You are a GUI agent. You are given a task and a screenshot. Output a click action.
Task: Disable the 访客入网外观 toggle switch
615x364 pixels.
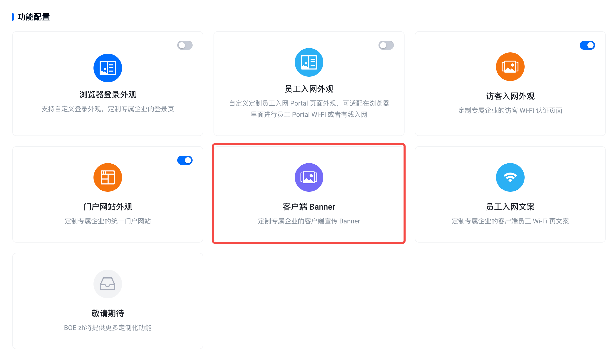coord(587,45)
